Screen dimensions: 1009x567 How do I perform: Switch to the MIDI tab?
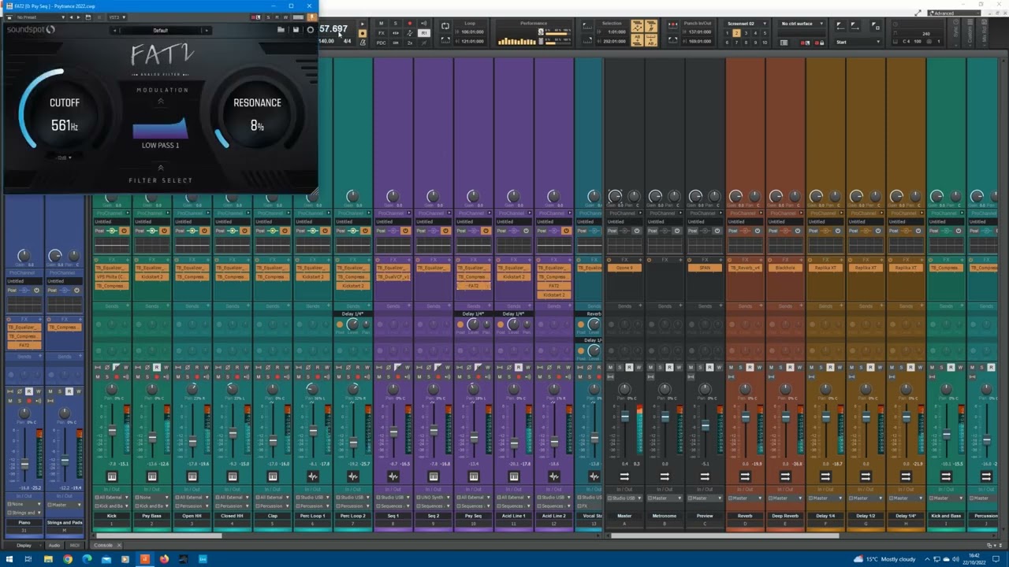75,545
